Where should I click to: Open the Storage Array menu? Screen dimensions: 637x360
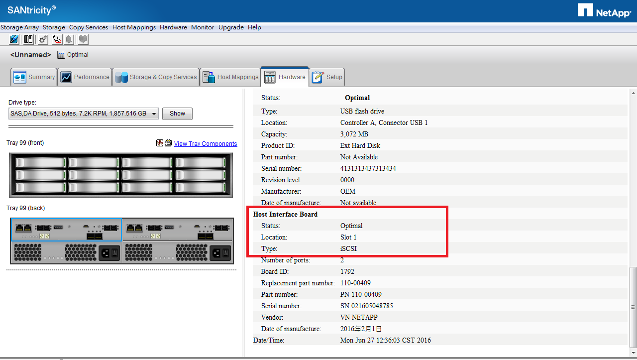pyautogui.click(x=19, y=27)
